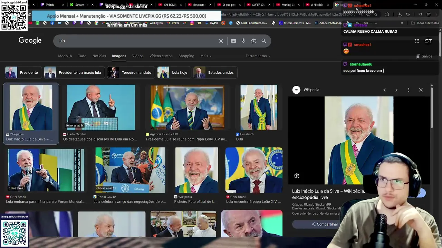The image size is (442, 248).
Task: Switch to the Tudo results tab
Action: coord(82,56)
